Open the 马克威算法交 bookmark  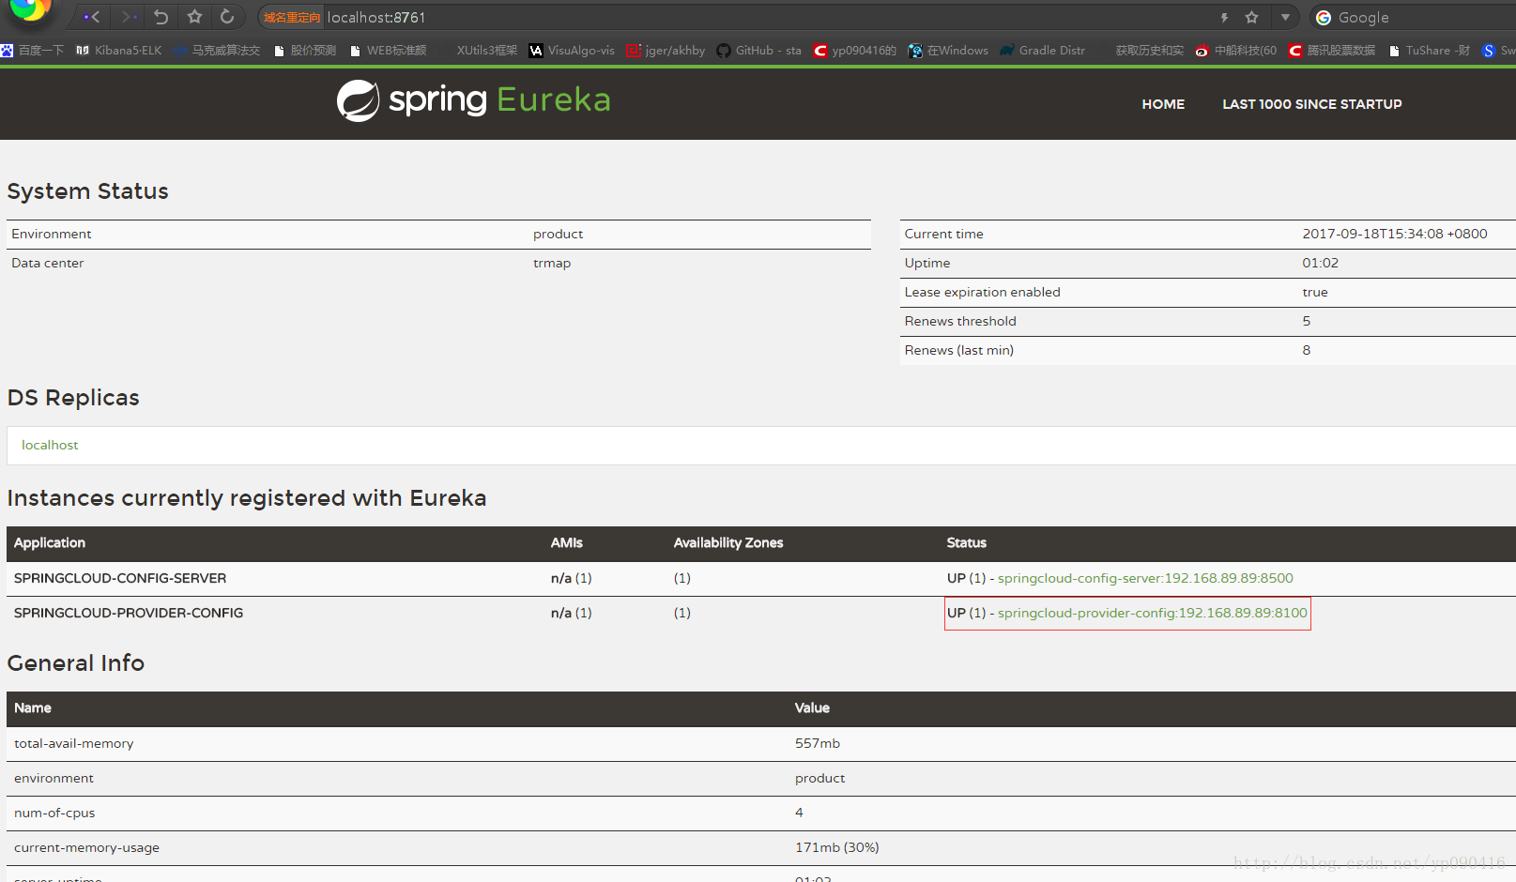[x=218, y=51]
